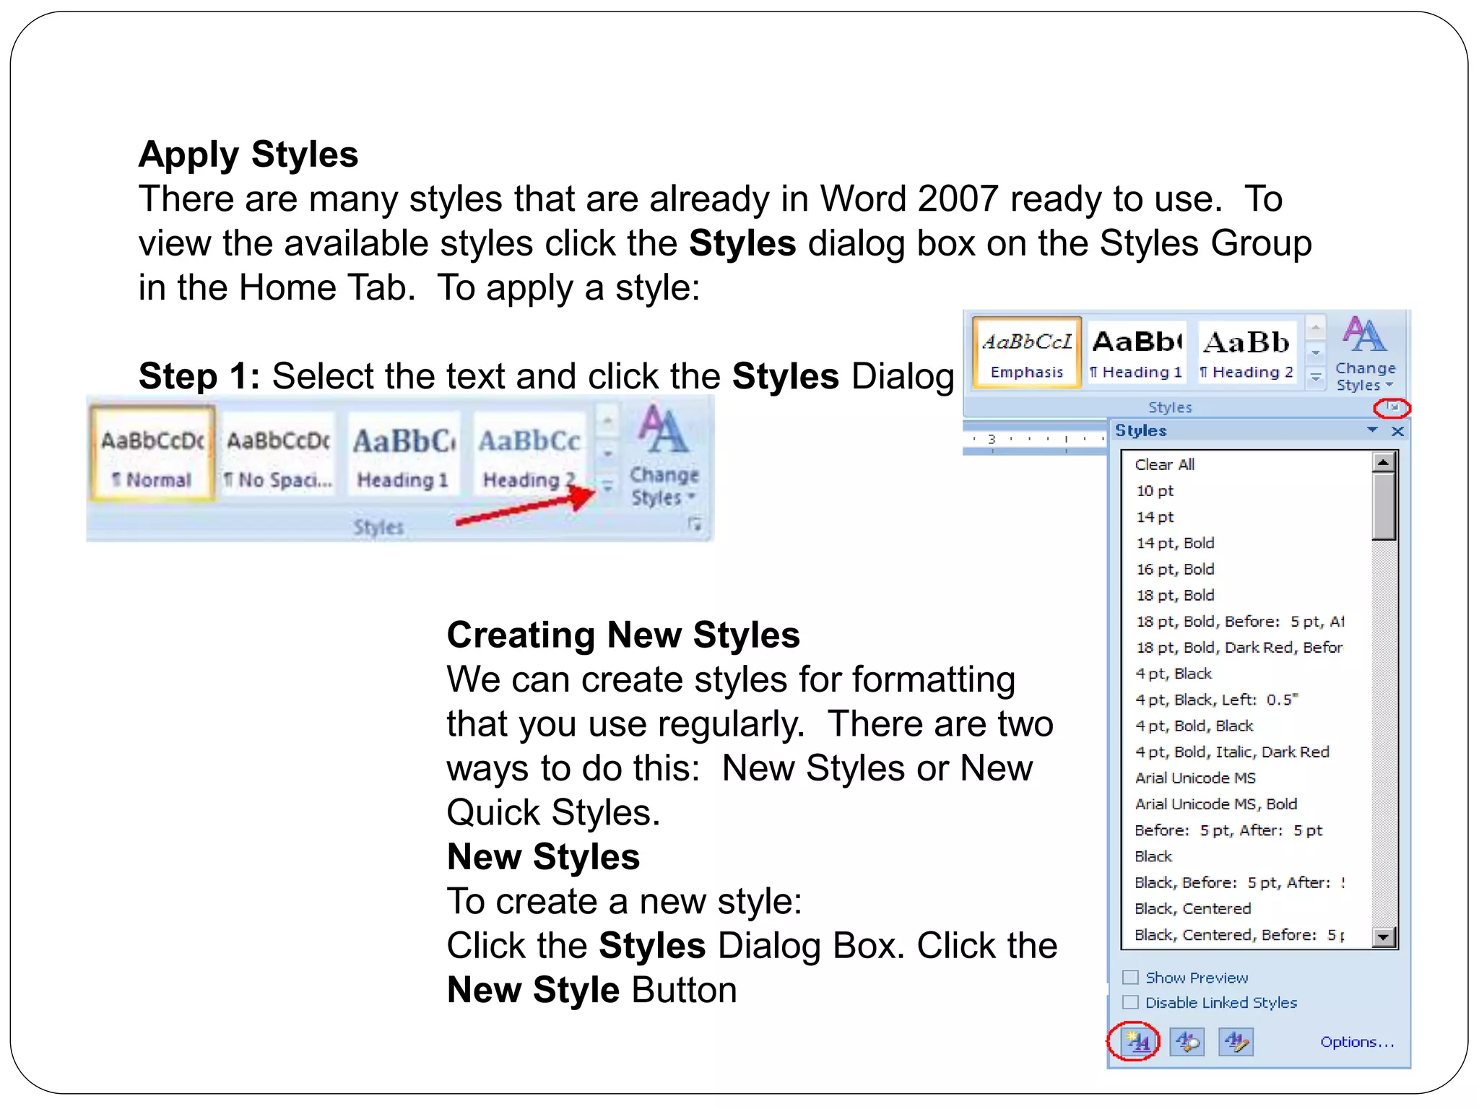1479x1109 pixels.
Task: Show previous row in left styles gallery
Action: click(608, 419)
